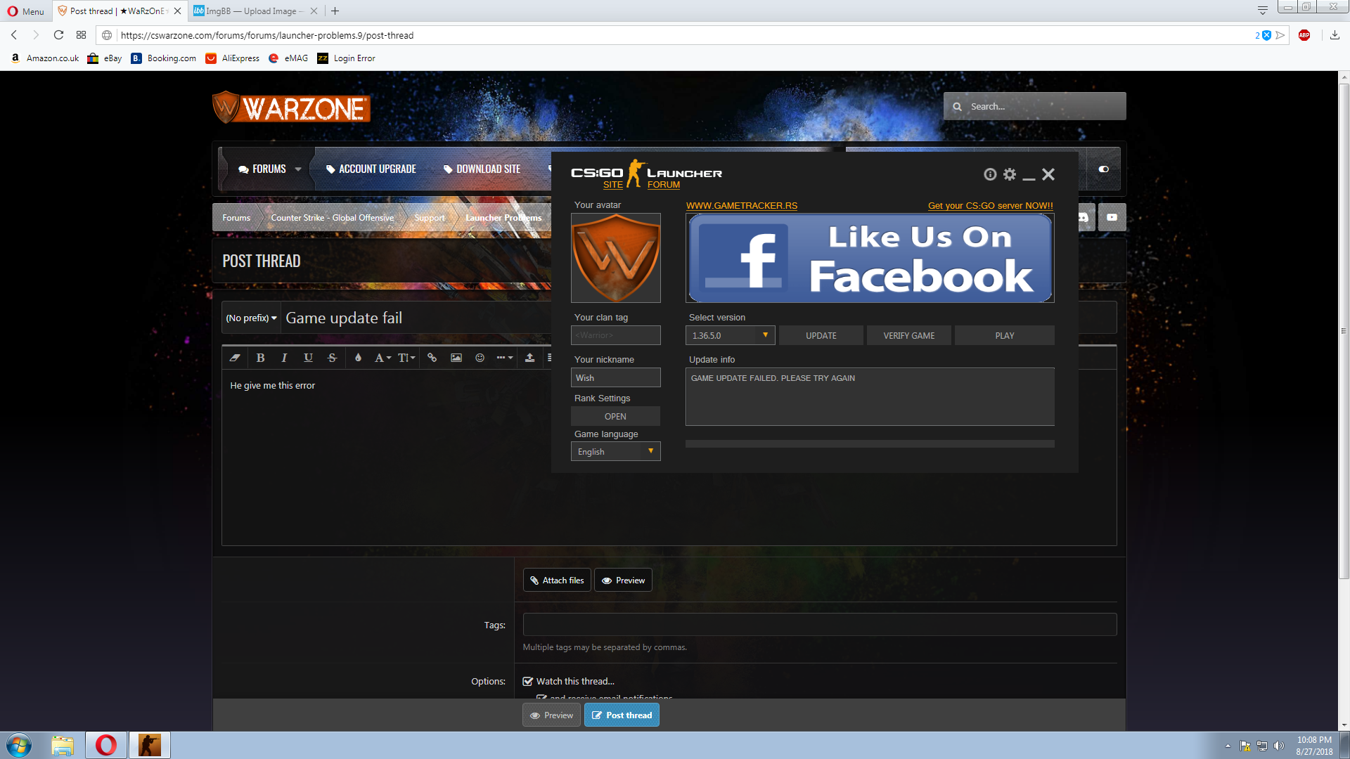Screen dimensions: 1350x759
Task: Open smilies emoji picker
Action: tap(480, 358)
